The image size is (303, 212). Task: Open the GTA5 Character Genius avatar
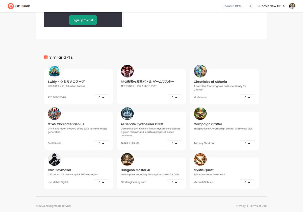(x=54, y=114)
